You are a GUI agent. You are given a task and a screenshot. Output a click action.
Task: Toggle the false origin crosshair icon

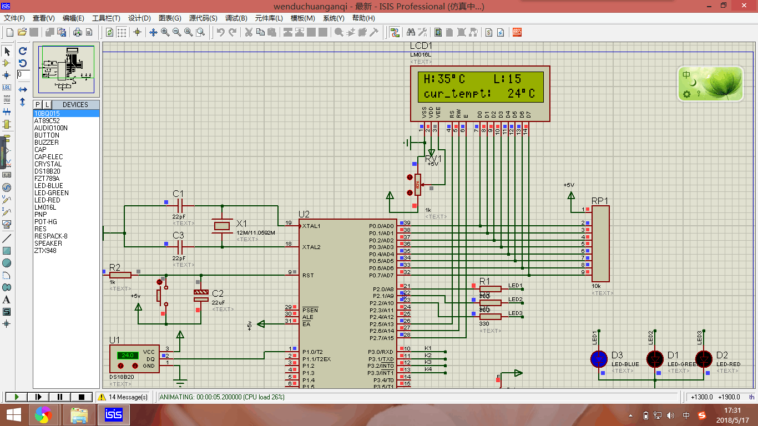click(138, 32)
